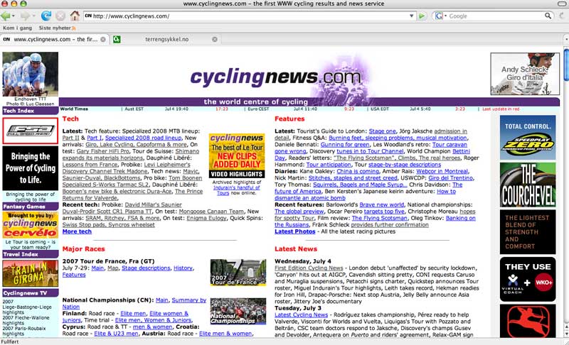Viewport: 569px width, 345px height.
Task: Switch to the terrengsykkel.no tab
Action: click(x=166, y=40)
